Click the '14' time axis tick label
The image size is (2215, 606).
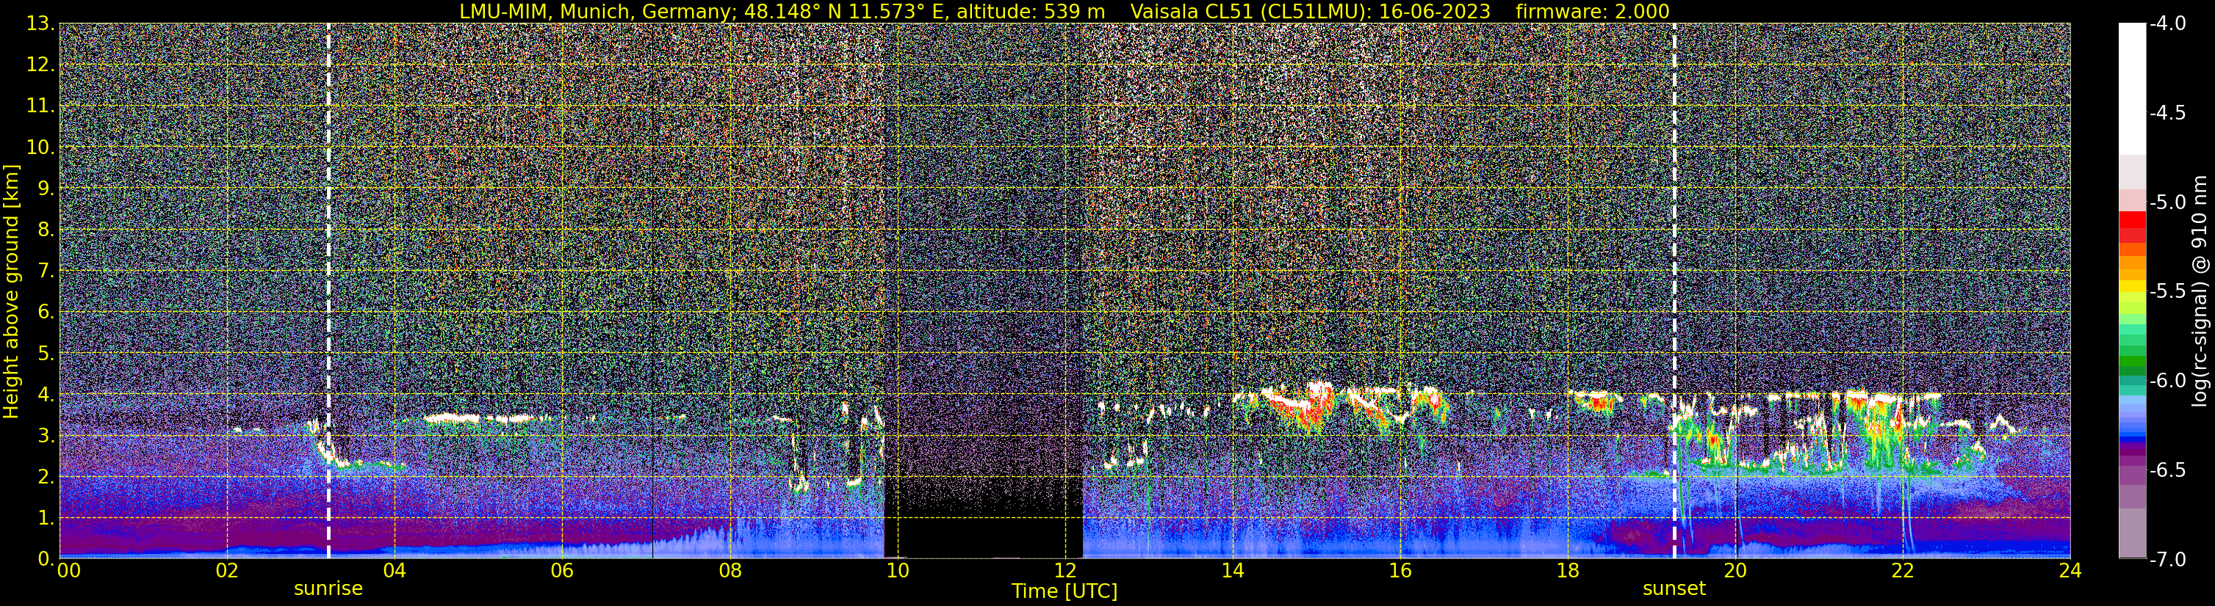point(1232,571)
